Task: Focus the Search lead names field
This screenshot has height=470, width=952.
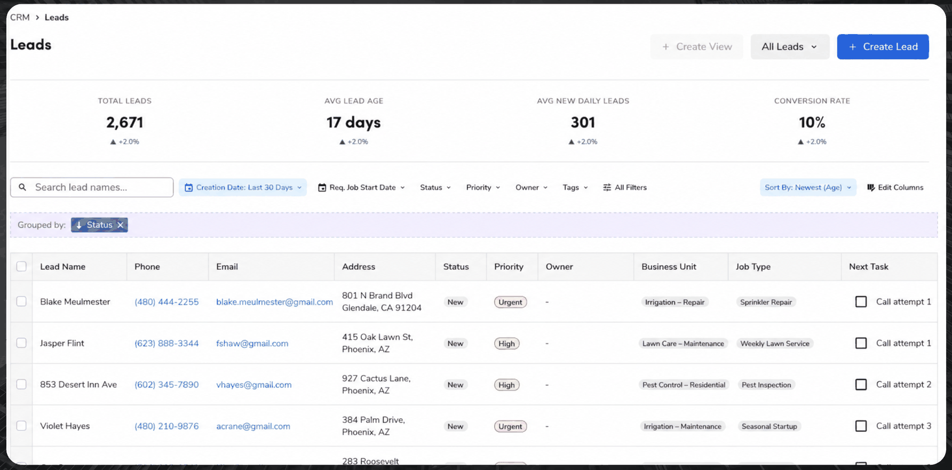Action: coord(92,187)
